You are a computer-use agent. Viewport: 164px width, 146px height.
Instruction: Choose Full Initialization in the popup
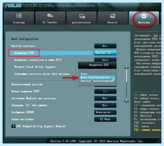tap(97, 77)
